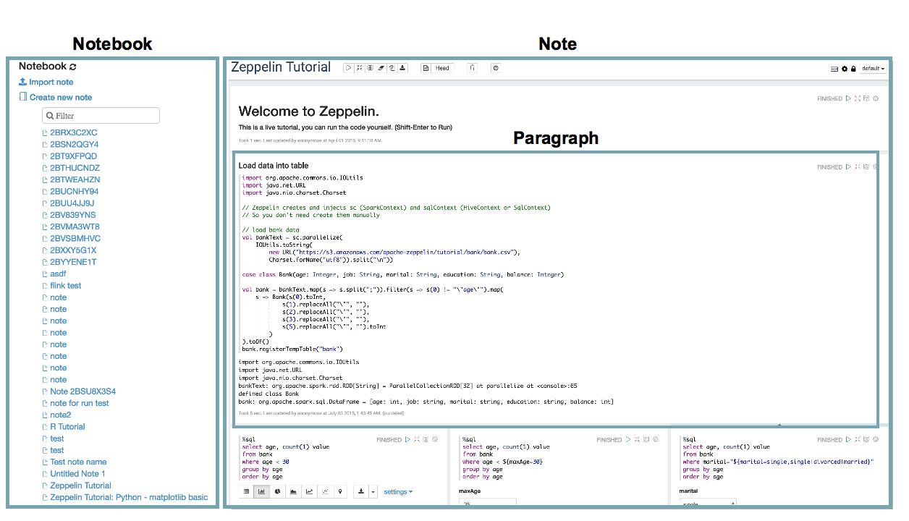Expand the chart settings dropdown
The image size is (909, 521).
click(398, 492)
